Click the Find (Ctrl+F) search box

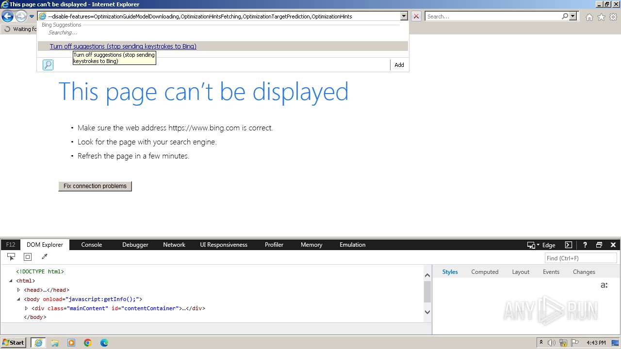pos(581,258)
